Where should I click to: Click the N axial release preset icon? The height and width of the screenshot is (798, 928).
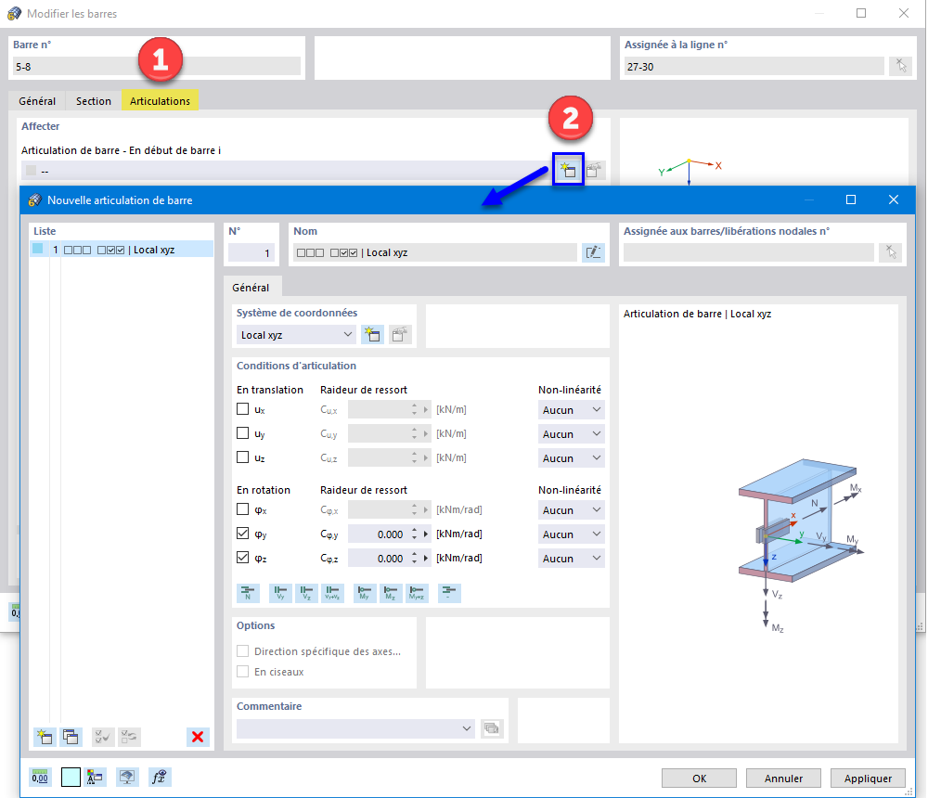248,593
